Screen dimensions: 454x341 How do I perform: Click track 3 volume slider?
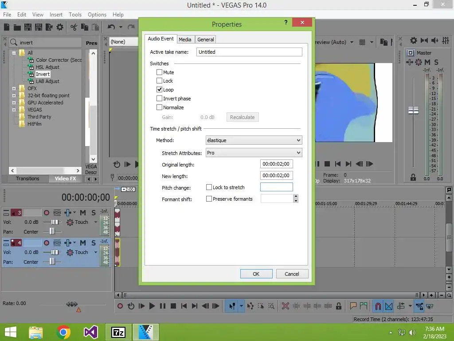tap(55, 222)
